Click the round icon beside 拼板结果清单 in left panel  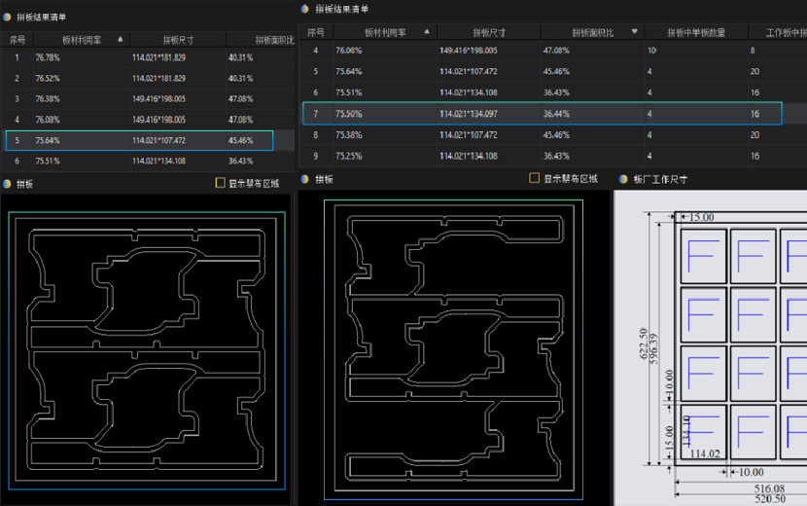[x=7, y=17]
